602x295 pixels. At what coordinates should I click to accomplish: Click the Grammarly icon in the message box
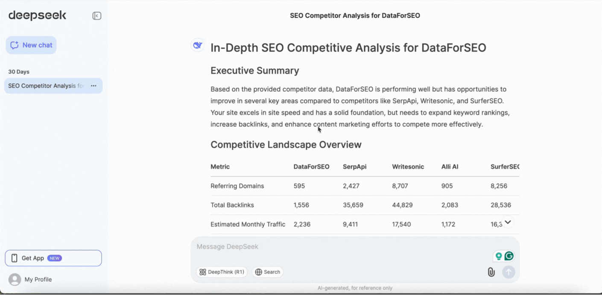pos(509,256)
